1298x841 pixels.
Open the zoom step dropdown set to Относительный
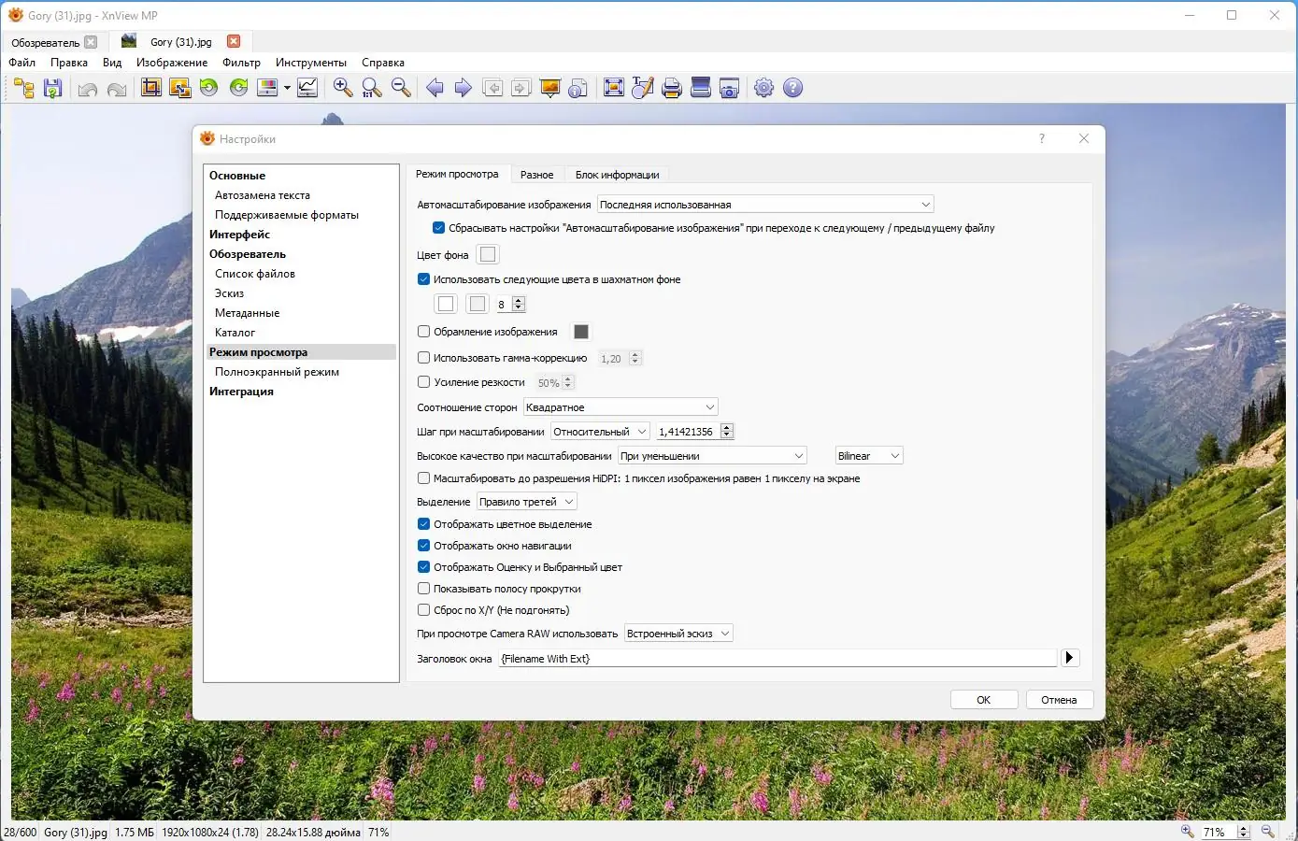click(x=600, y=432)
